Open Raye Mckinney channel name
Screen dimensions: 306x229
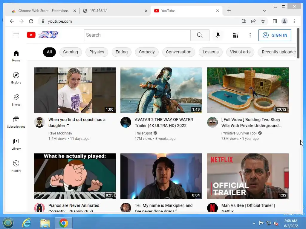[60, 133]
